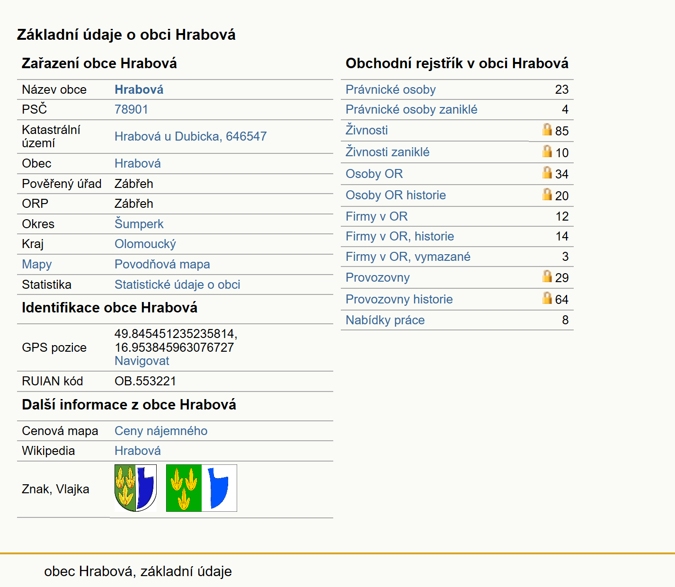Screen dimensions: 675x587
Task: Click the lock icon in Osoby OR historie row
Action: 547,194
